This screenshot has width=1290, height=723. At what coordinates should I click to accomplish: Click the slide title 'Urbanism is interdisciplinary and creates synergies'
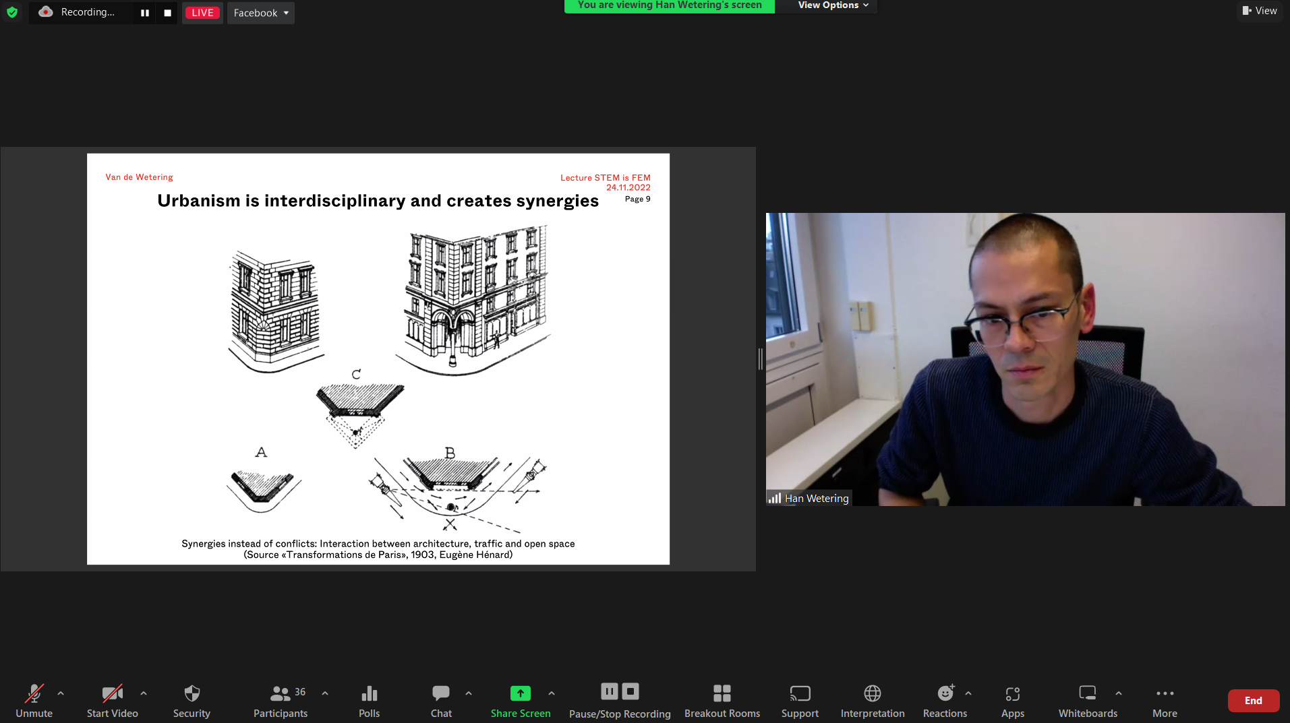point(378,201)
